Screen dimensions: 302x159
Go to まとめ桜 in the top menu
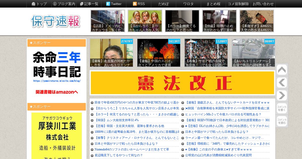[213, 4]
